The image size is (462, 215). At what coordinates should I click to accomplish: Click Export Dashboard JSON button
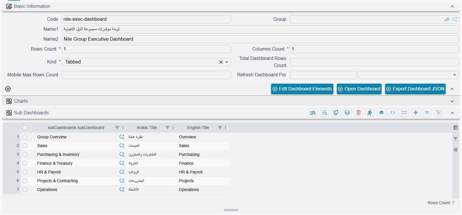[x=415, y=89]
